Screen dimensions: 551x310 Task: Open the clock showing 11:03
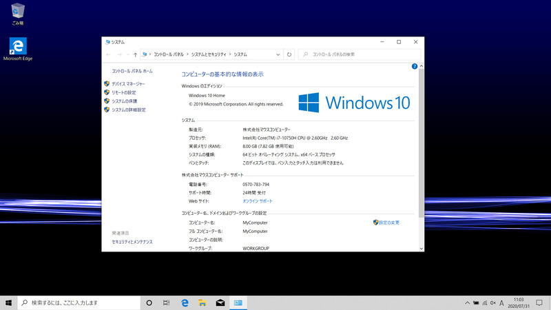click(519, 302)
